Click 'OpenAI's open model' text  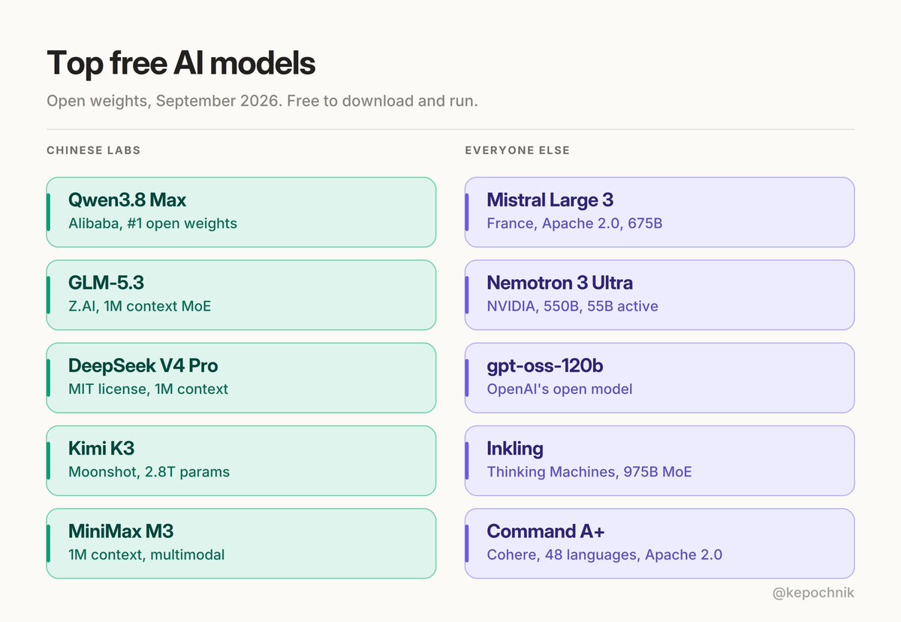559,389
